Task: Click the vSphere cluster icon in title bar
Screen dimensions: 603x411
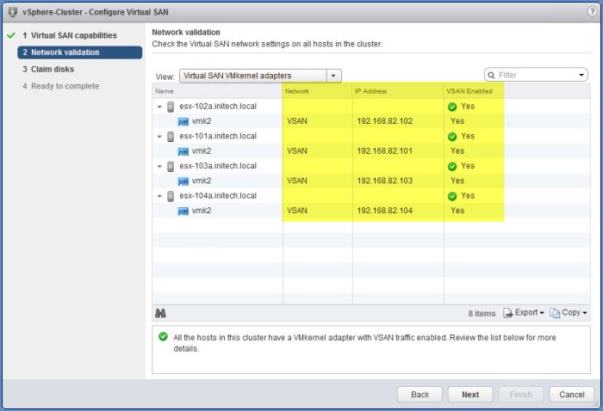Action: (x=12, y=12)
